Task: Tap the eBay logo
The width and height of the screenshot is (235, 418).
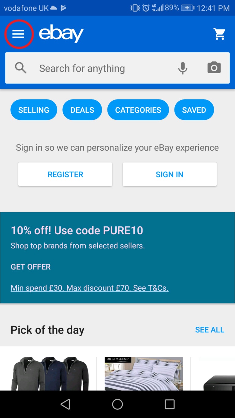Action: (61, 34)
